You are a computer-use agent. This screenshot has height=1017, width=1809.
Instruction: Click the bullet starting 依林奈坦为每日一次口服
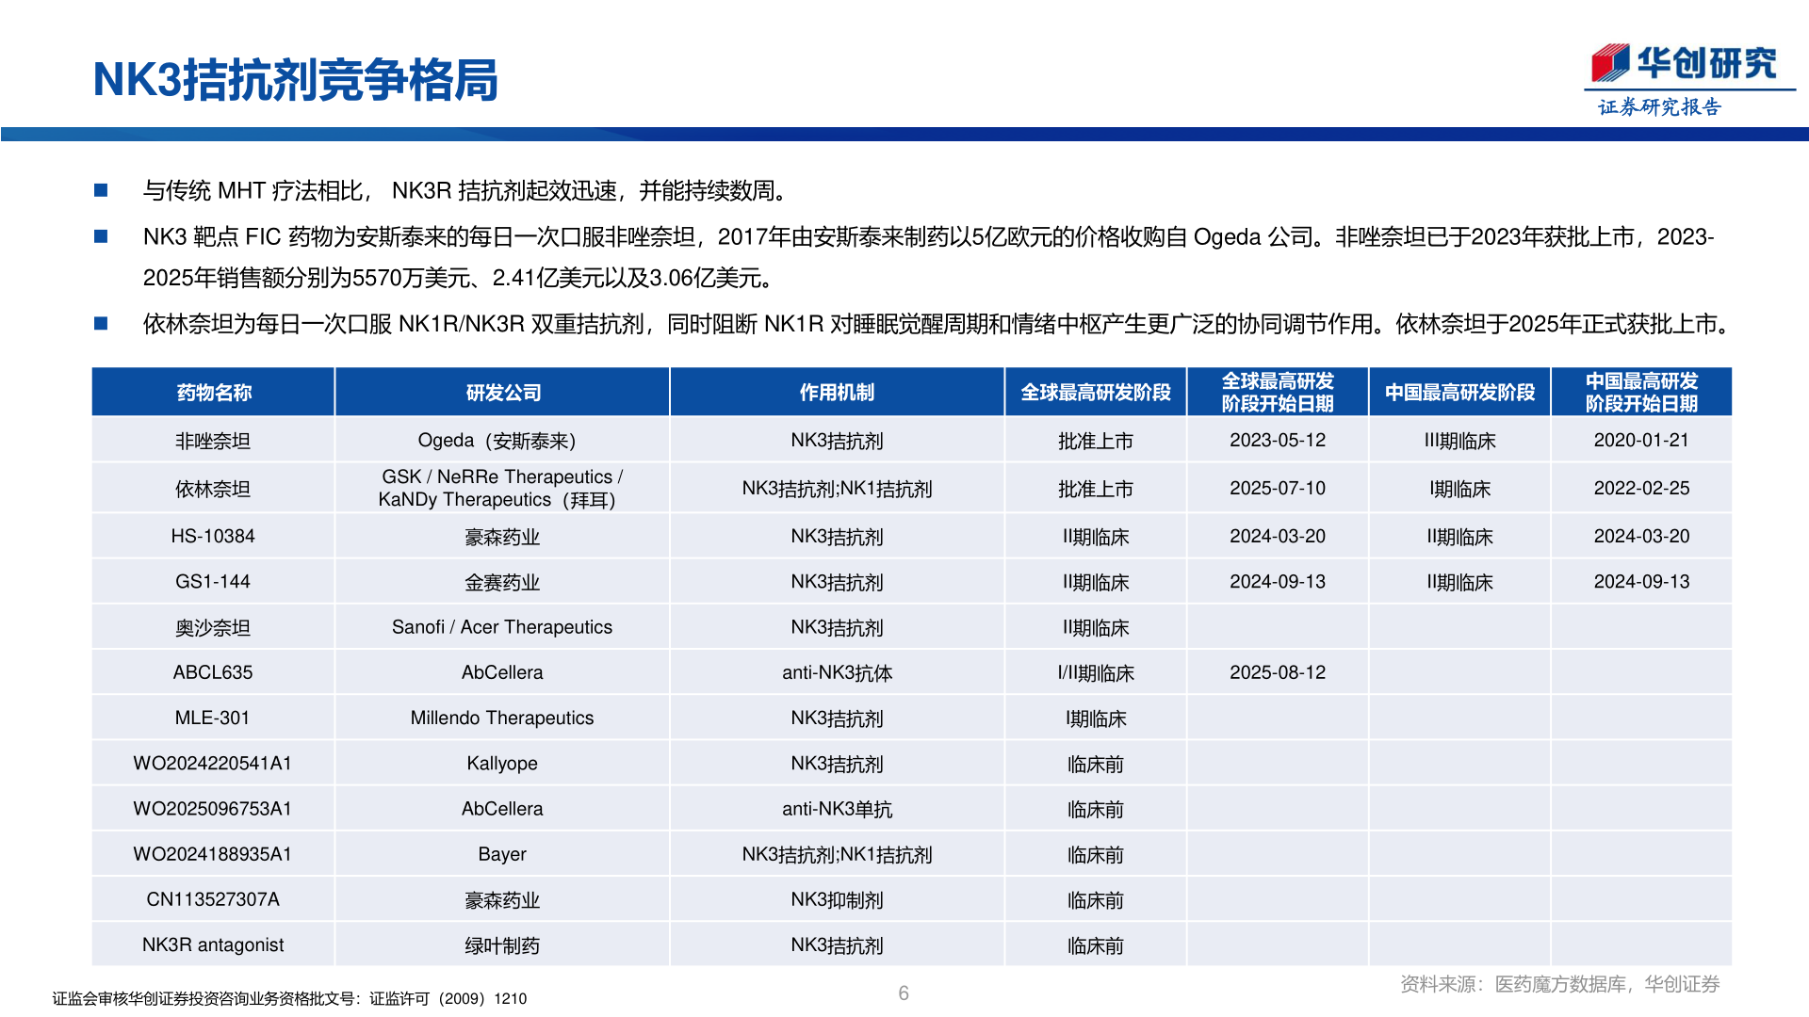tap(938, 324)
